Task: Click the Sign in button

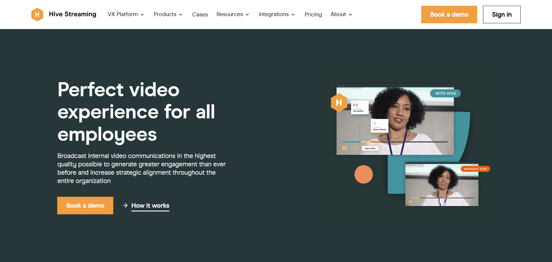Action: pos(501,14)
